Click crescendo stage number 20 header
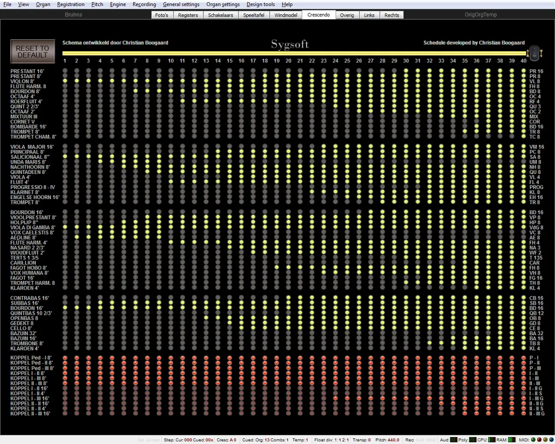This screenshot has height=444, width=555. (x=288, y=61)
